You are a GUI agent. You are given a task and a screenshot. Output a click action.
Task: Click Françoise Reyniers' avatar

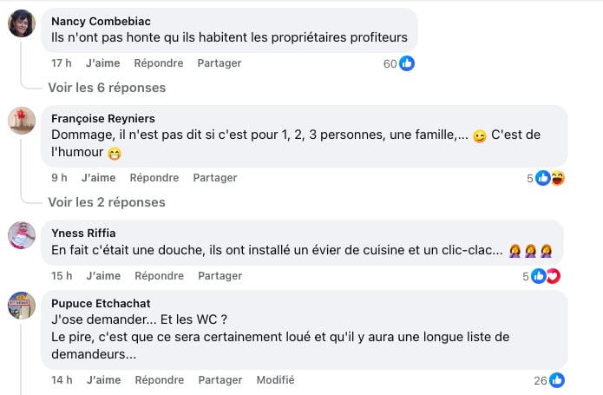[22, 120]
